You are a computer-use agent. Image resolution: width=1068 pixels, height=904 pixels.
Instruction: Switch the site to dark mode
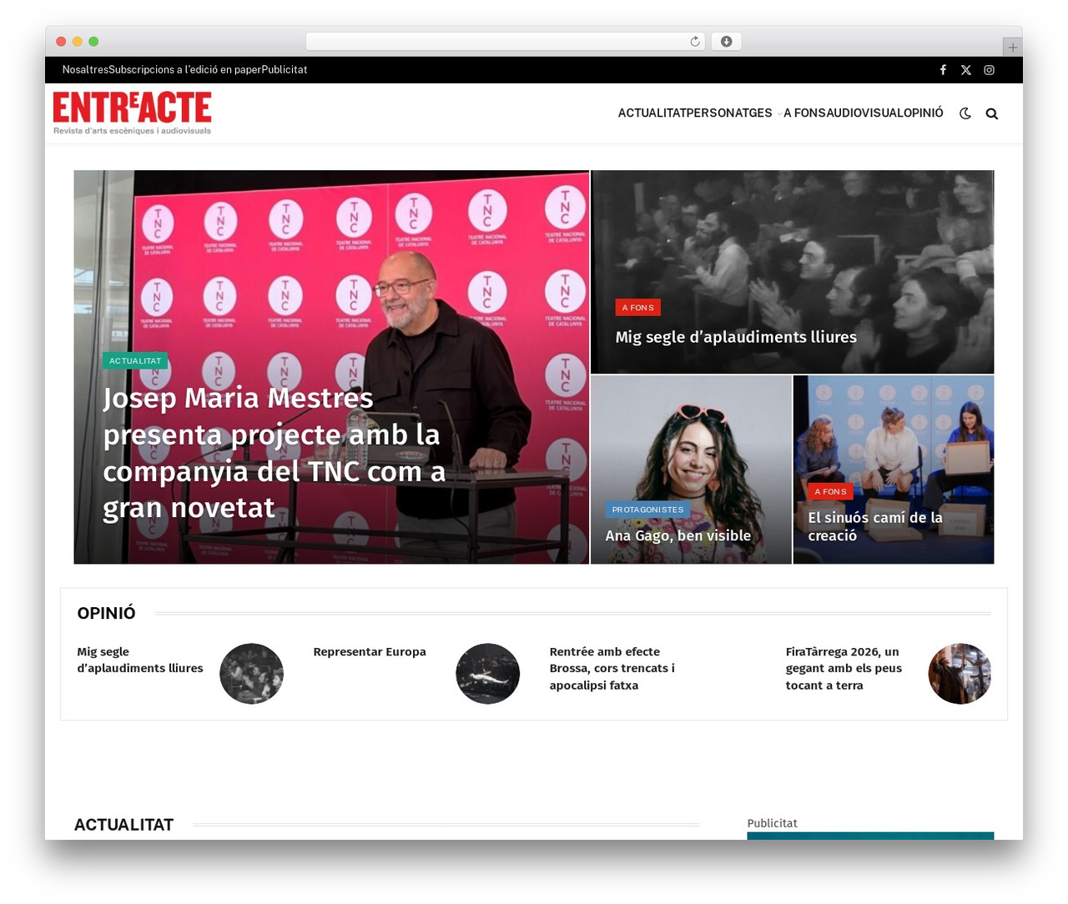click(965, 113)
